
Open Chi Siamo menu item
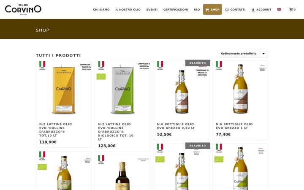pyautogui.click(x=101, y=9)
